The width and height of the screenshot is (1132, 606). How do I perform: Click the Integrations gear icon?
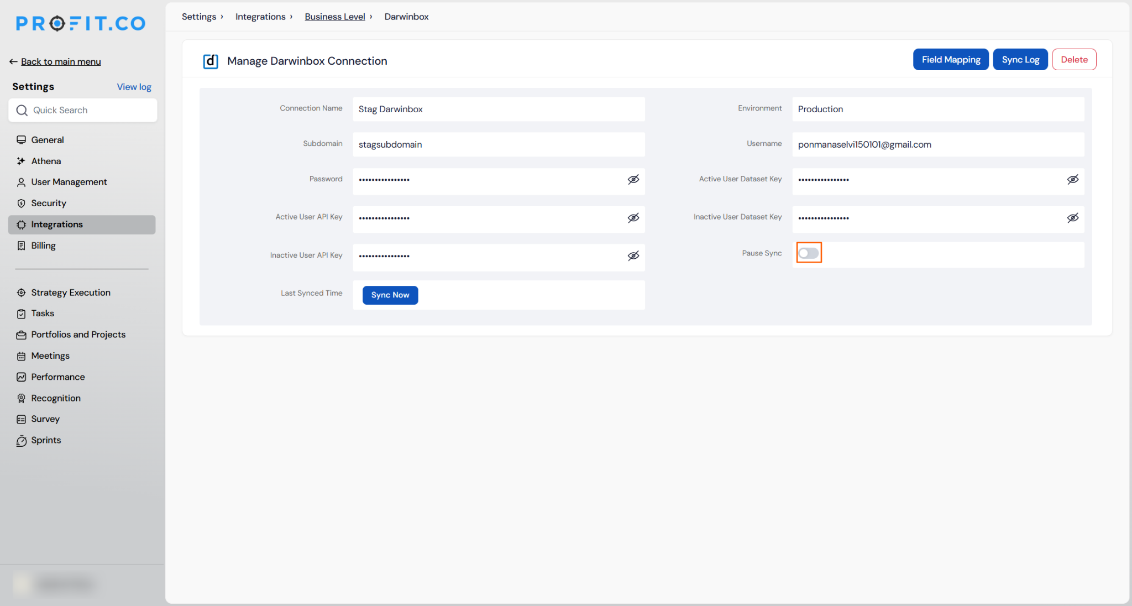pyautogui.click(x=22, y=224)
